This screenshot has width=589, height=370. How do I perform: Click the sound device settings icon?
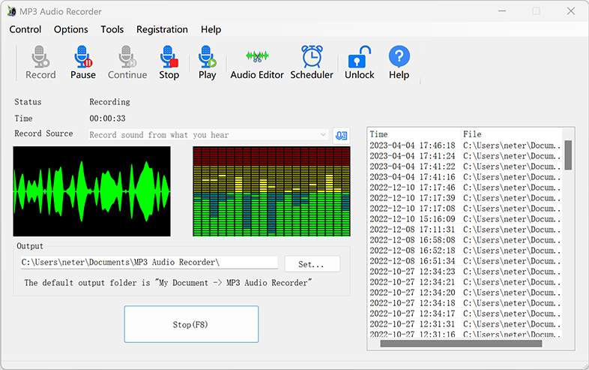(x=341, y=136)
